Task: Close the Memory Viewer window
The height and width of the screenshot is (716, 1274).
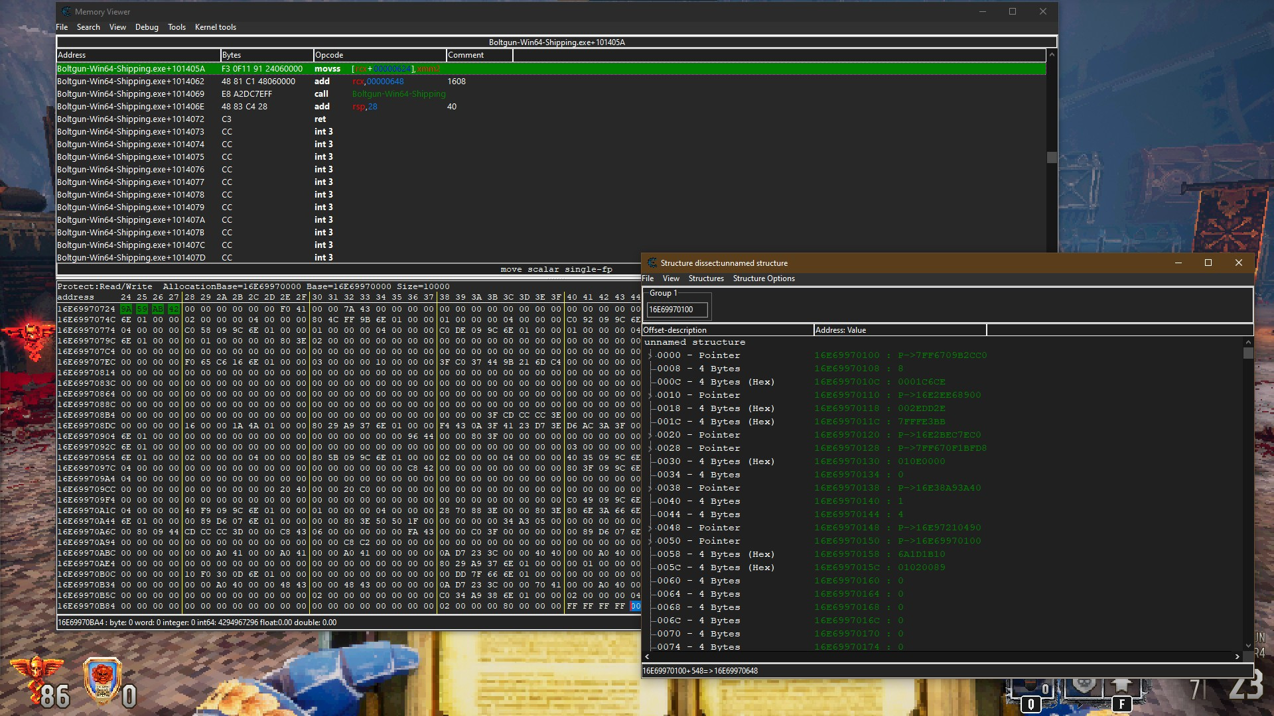Action: click(1042, 12)
